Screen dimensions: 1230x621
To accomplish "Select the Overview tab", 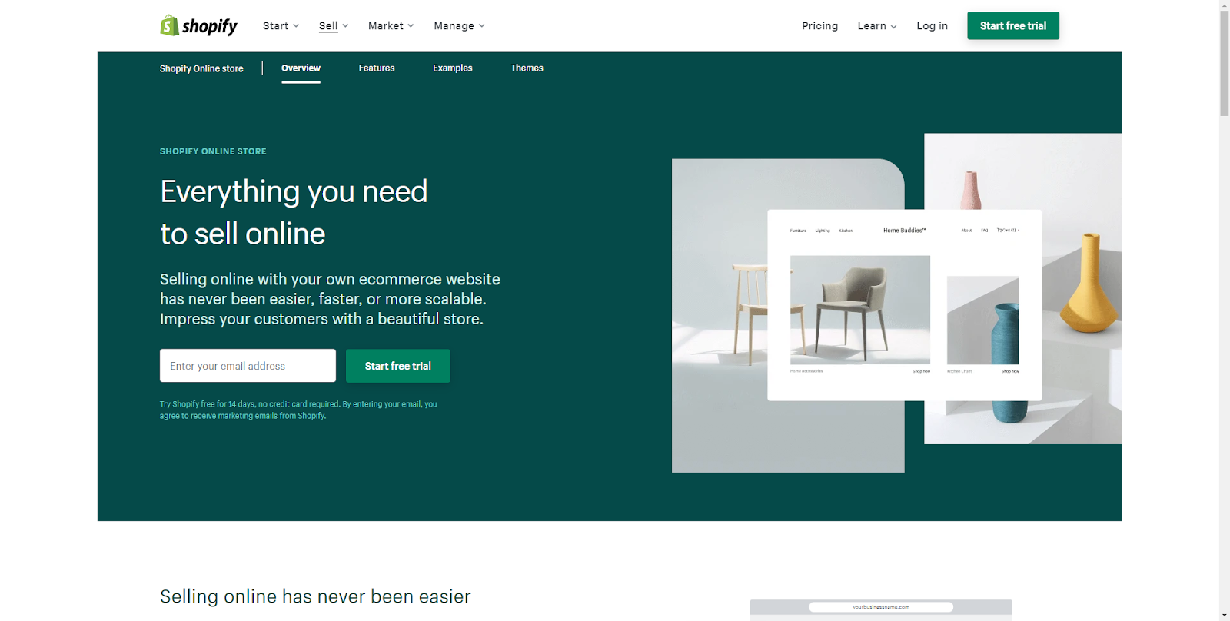I will pyautogui.click(x=301, y=68).
